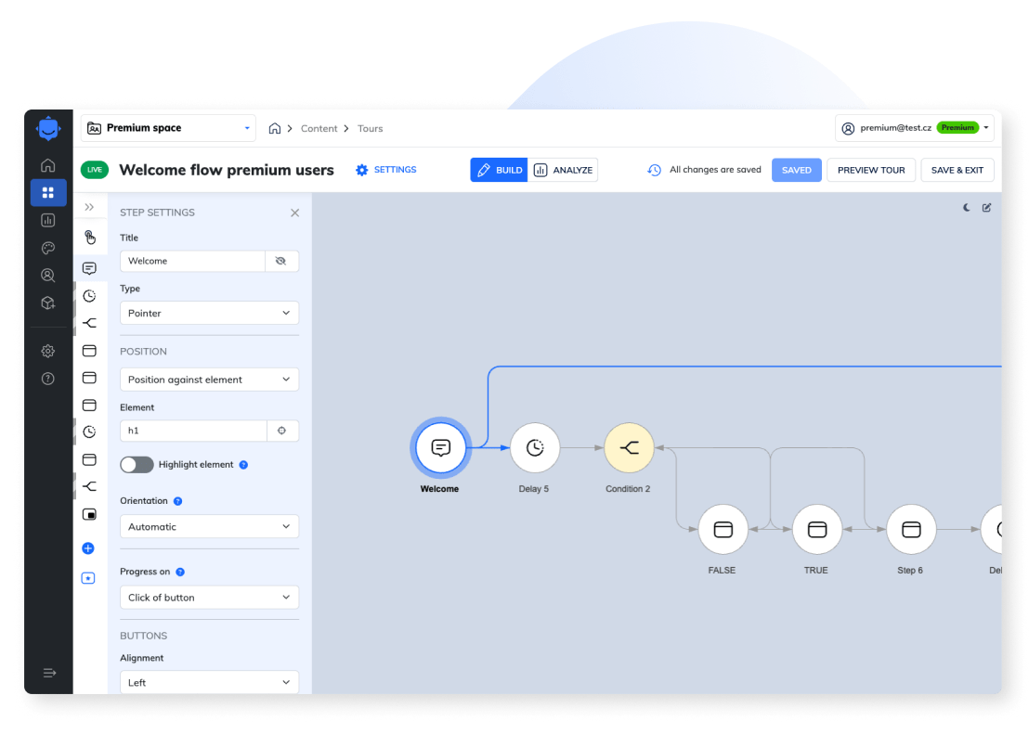Click the Home icon in the dark sidebar
1029x747 pixels.
click(x=47, y=164)
